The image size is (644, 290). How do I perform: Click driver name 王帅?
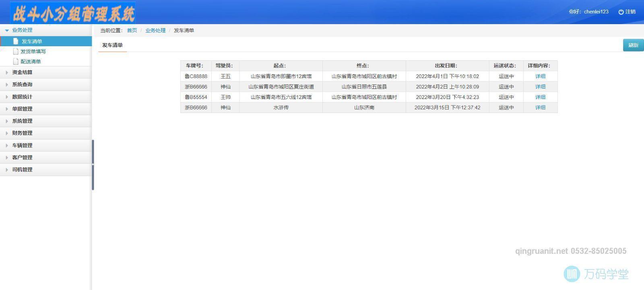pos(225,97)
